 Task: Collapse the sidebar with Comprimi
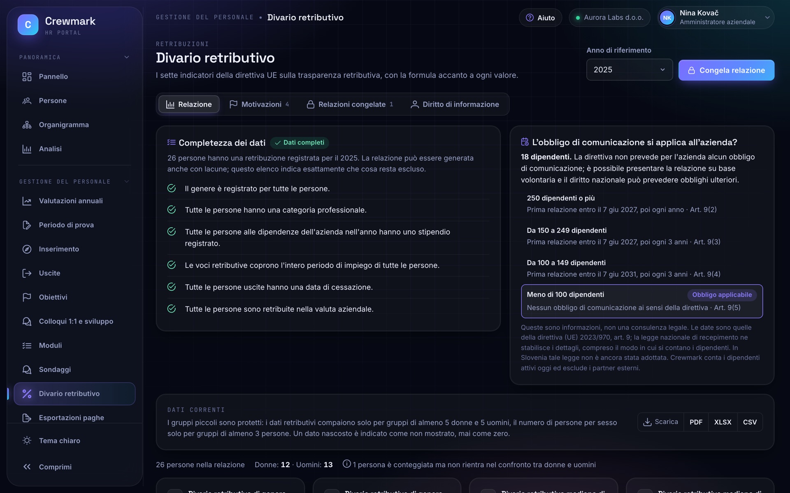pyautogui.click(x=74, y=467)
